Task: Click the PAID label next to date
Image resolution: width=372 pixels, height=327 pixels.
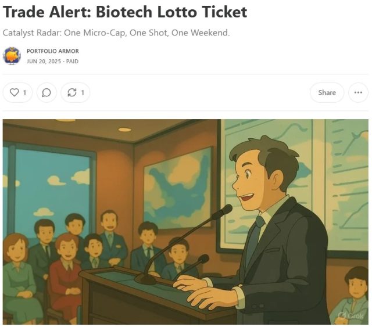Action: click(72, 62)
